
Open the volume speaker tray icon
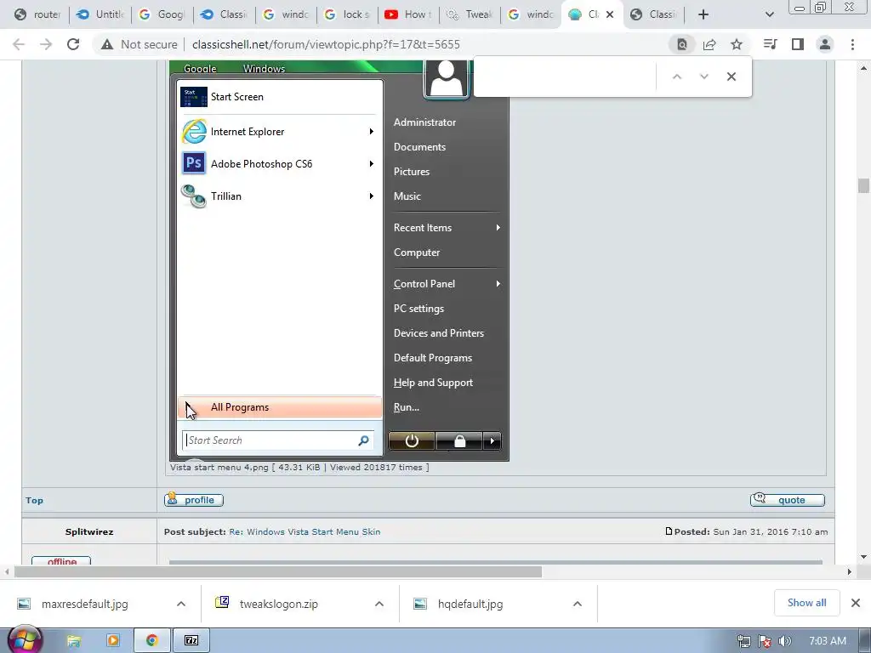784,641
